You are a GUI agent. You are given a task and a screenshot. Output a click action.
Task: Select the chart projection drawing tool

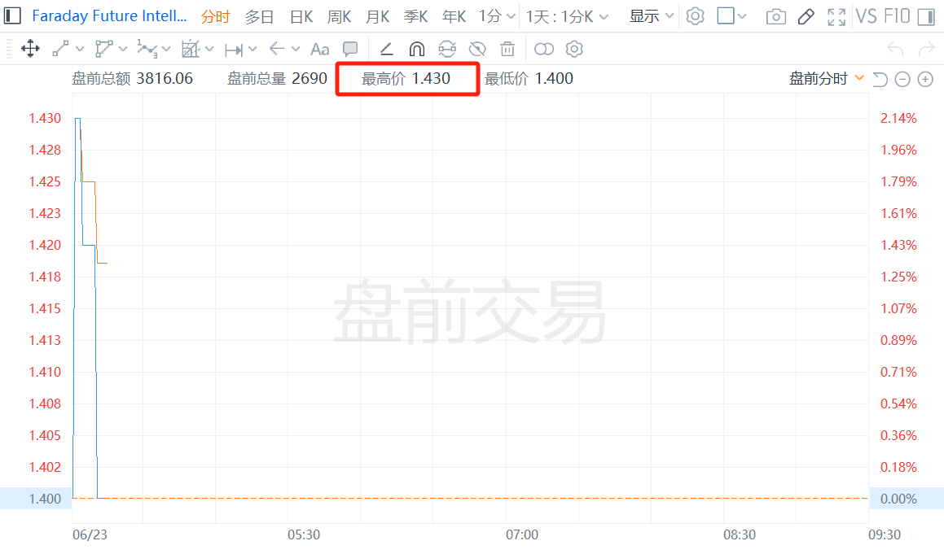pyautogui.click(x=191, y=49)
